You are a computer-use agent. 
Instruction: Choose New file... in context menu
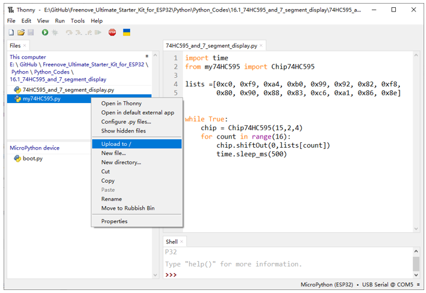pos(137,153)
